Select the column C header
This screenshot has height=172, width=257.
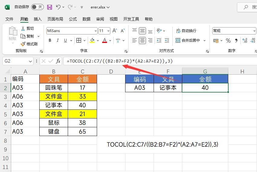(x=83, y=71)
